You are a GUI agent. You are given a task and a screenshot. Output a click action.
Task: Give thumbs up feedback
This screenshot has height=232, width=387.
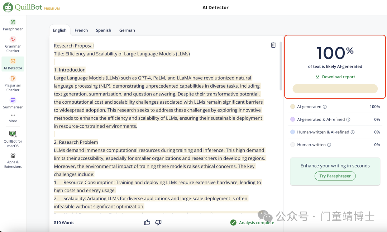pyautogui.click(x=147, y=222)
